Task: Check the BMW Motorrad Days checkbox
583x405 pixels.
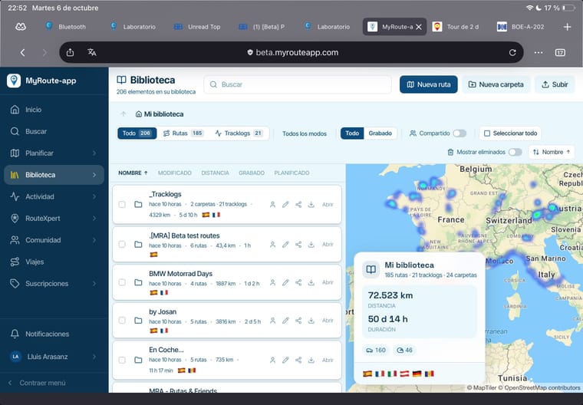Action: pyautogui.click(x=122, y=282)
